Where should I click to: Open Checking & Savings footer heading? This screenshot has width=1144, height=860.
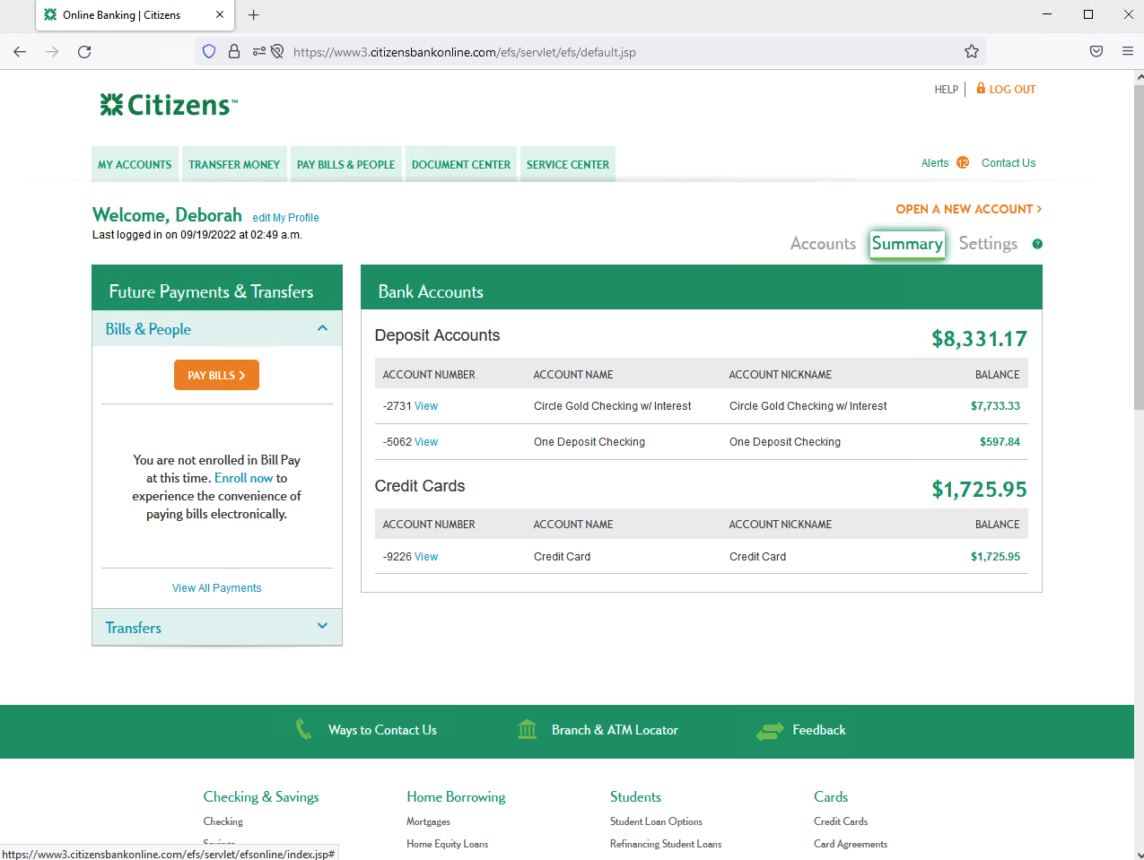tap(261, 796)
